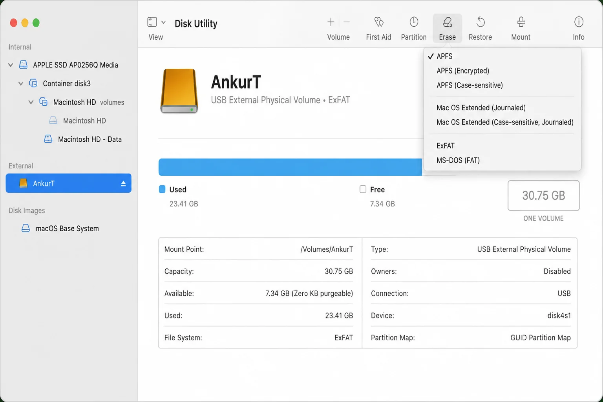Collapse Macintosh HD volumes group

click(x=31, y=102)
